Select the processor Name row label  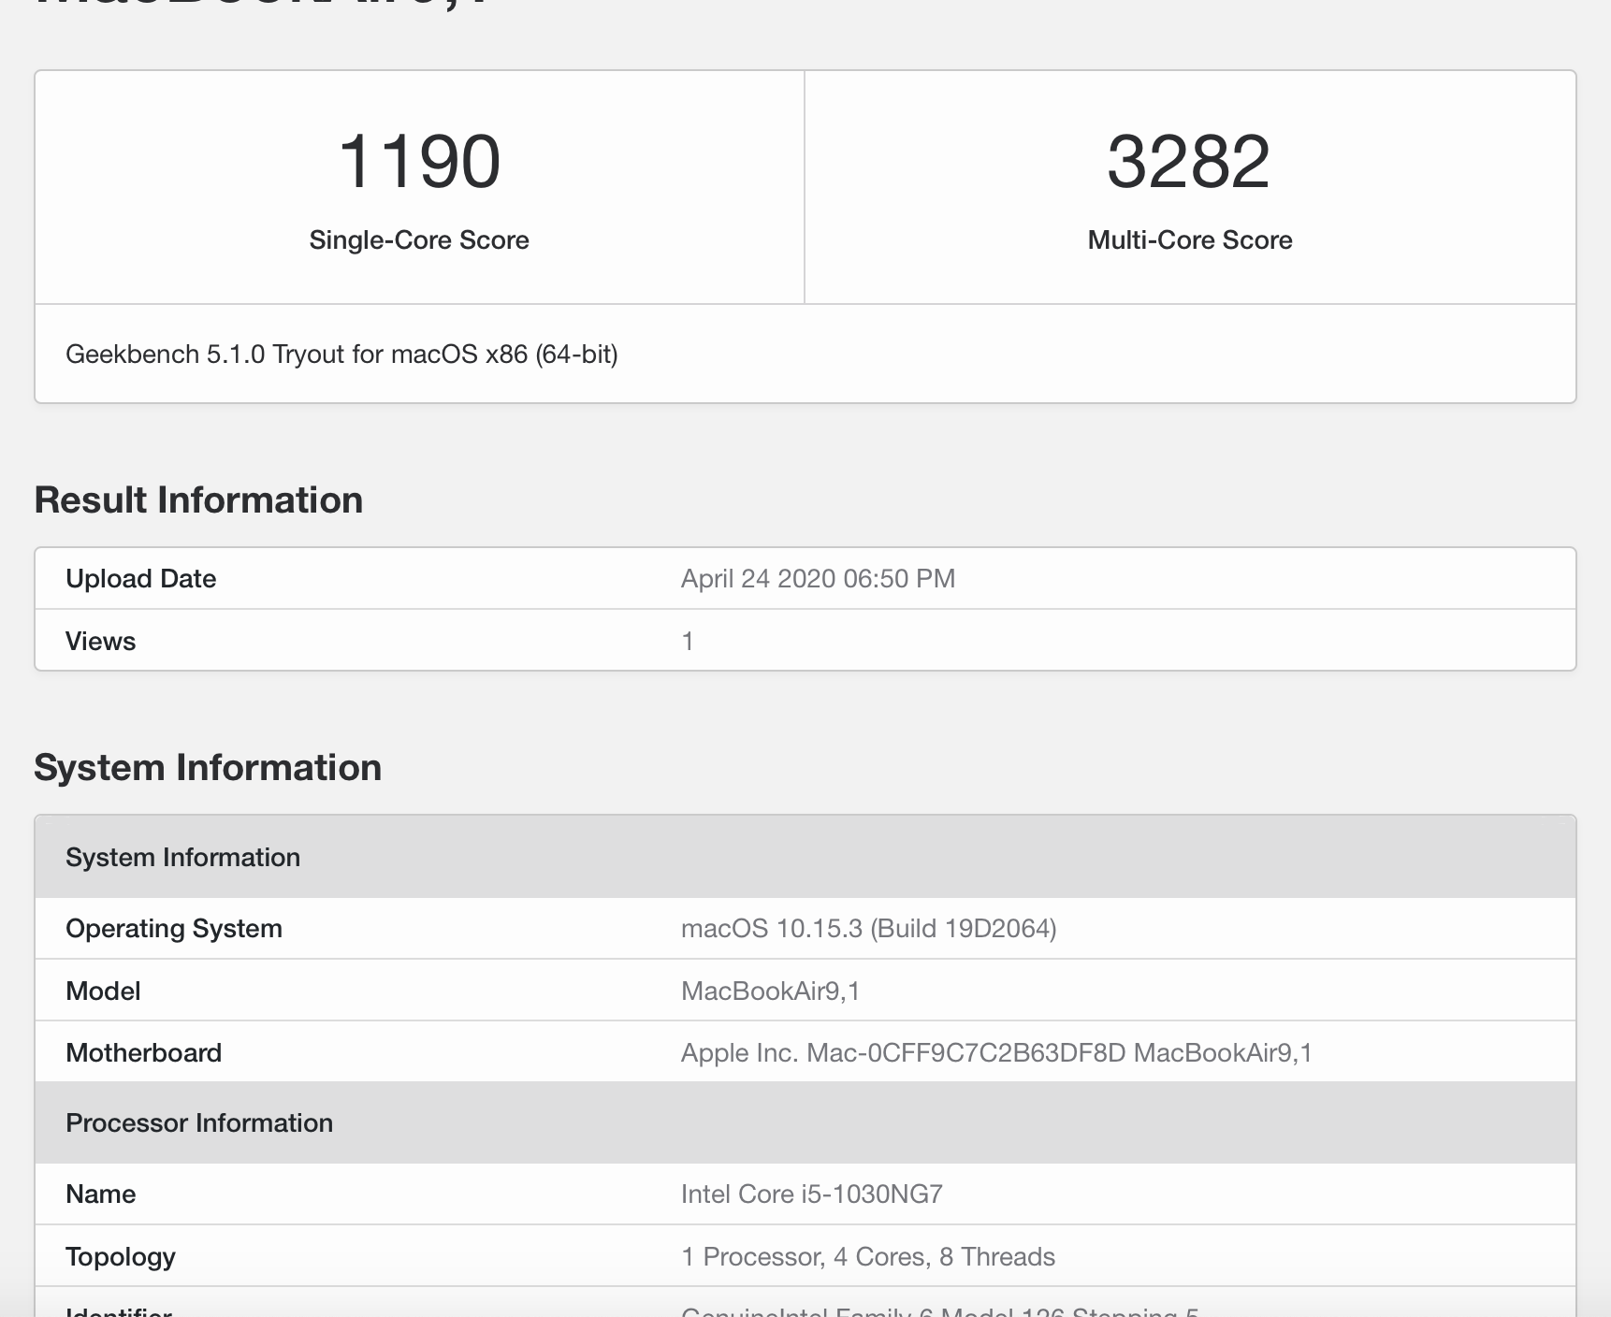[x=100, y=1194]
